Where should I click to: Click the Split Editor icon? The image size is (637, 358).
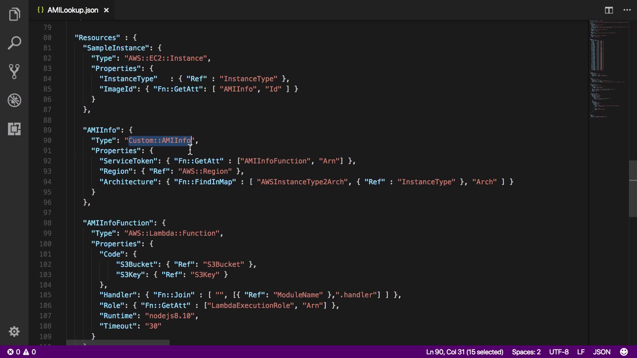[609, 10]
